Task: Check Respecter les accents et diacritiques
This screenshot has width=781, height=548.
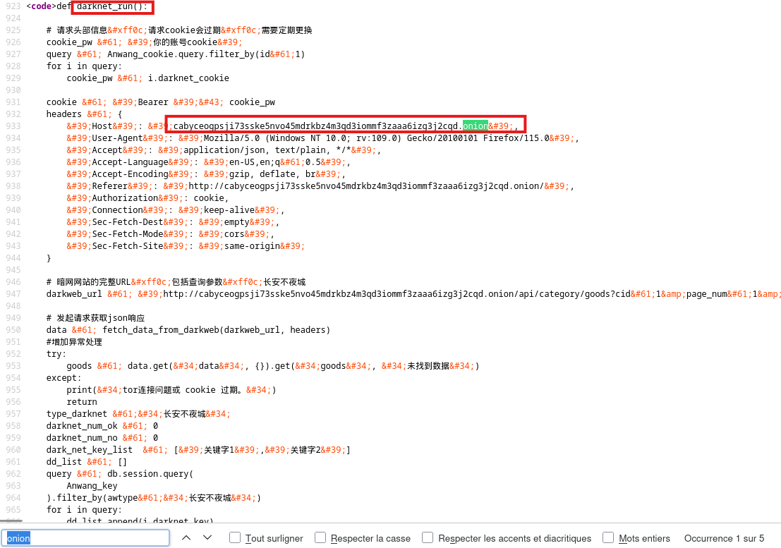Action: point(428,538)
